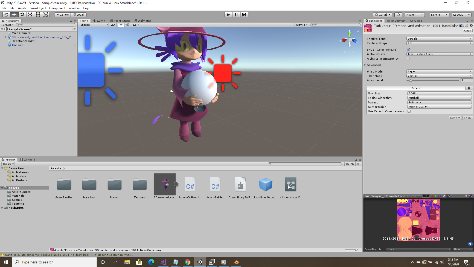
Task: Toggle the 2D view mode button
Action: 113,25
